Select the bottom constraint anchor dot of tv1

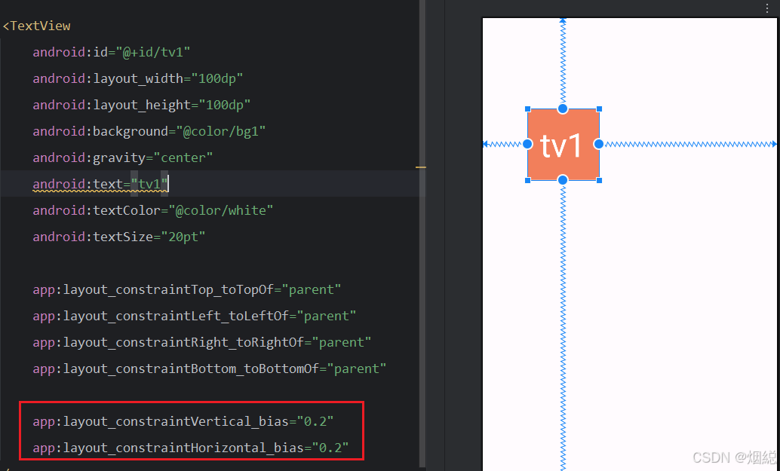564,181
